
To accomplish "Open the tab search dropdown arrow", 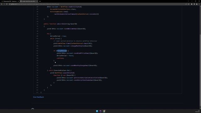I will 188,1.
